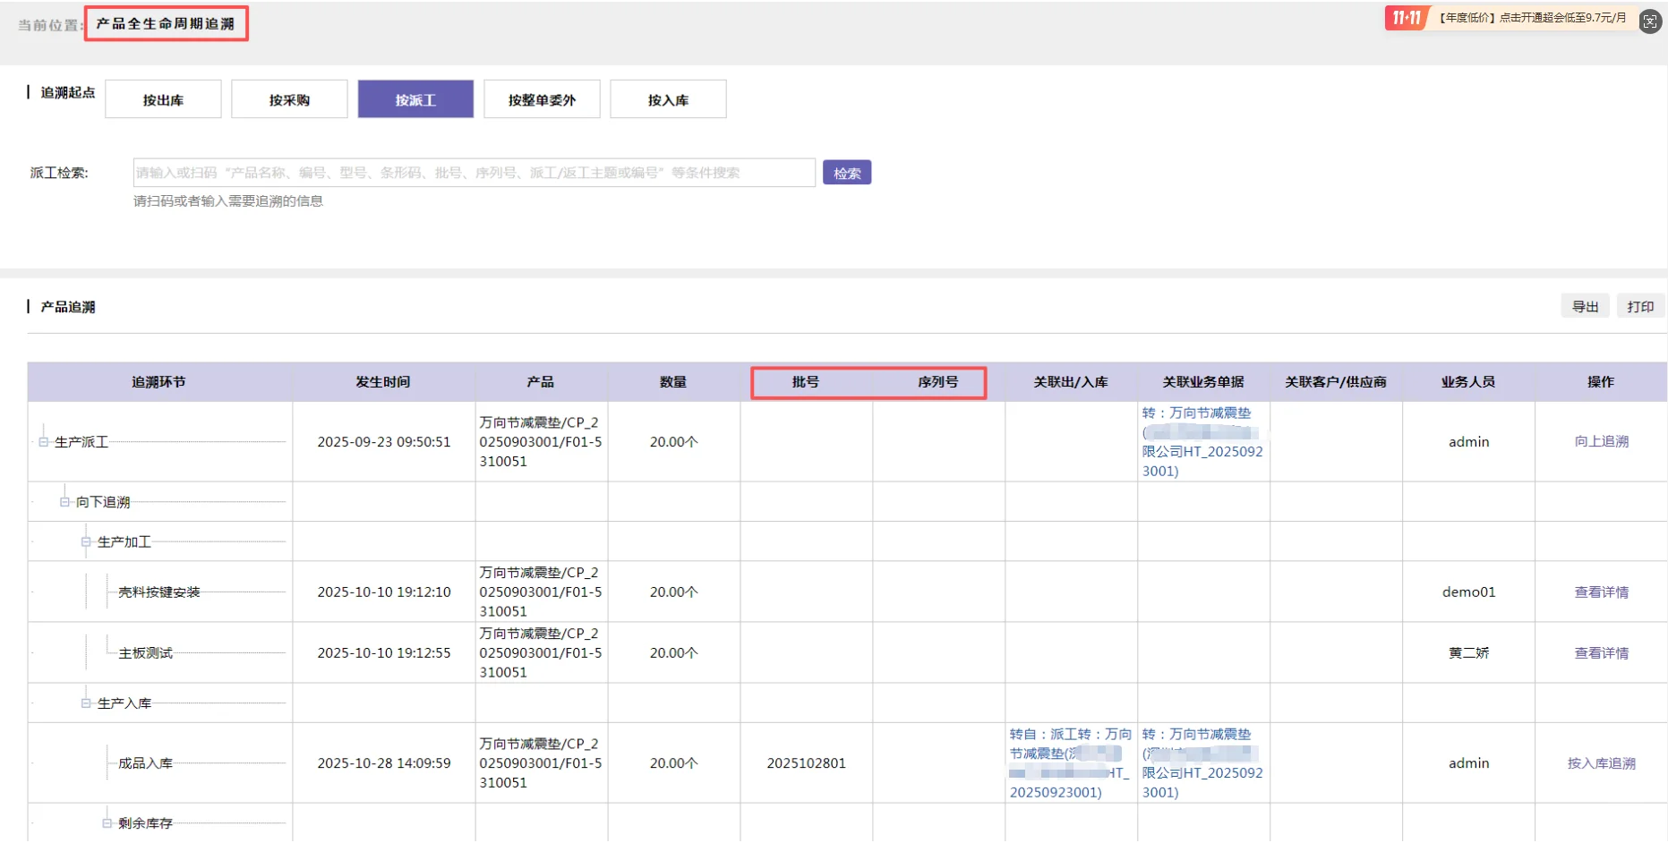Image resolution: width=1668 pixels, height=843 pixels.
Task: Open the 11·11 annual promotion banner
Action: [1522, 17]
